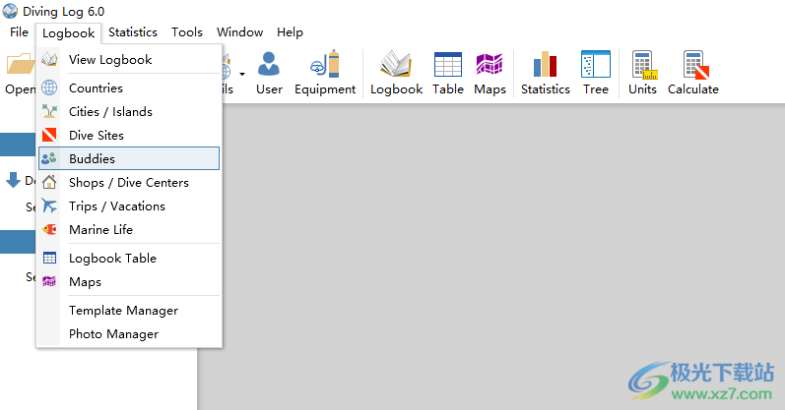Click the Diving Log app icon
Viewport: 785px width, 410px height.
point(10,11)
